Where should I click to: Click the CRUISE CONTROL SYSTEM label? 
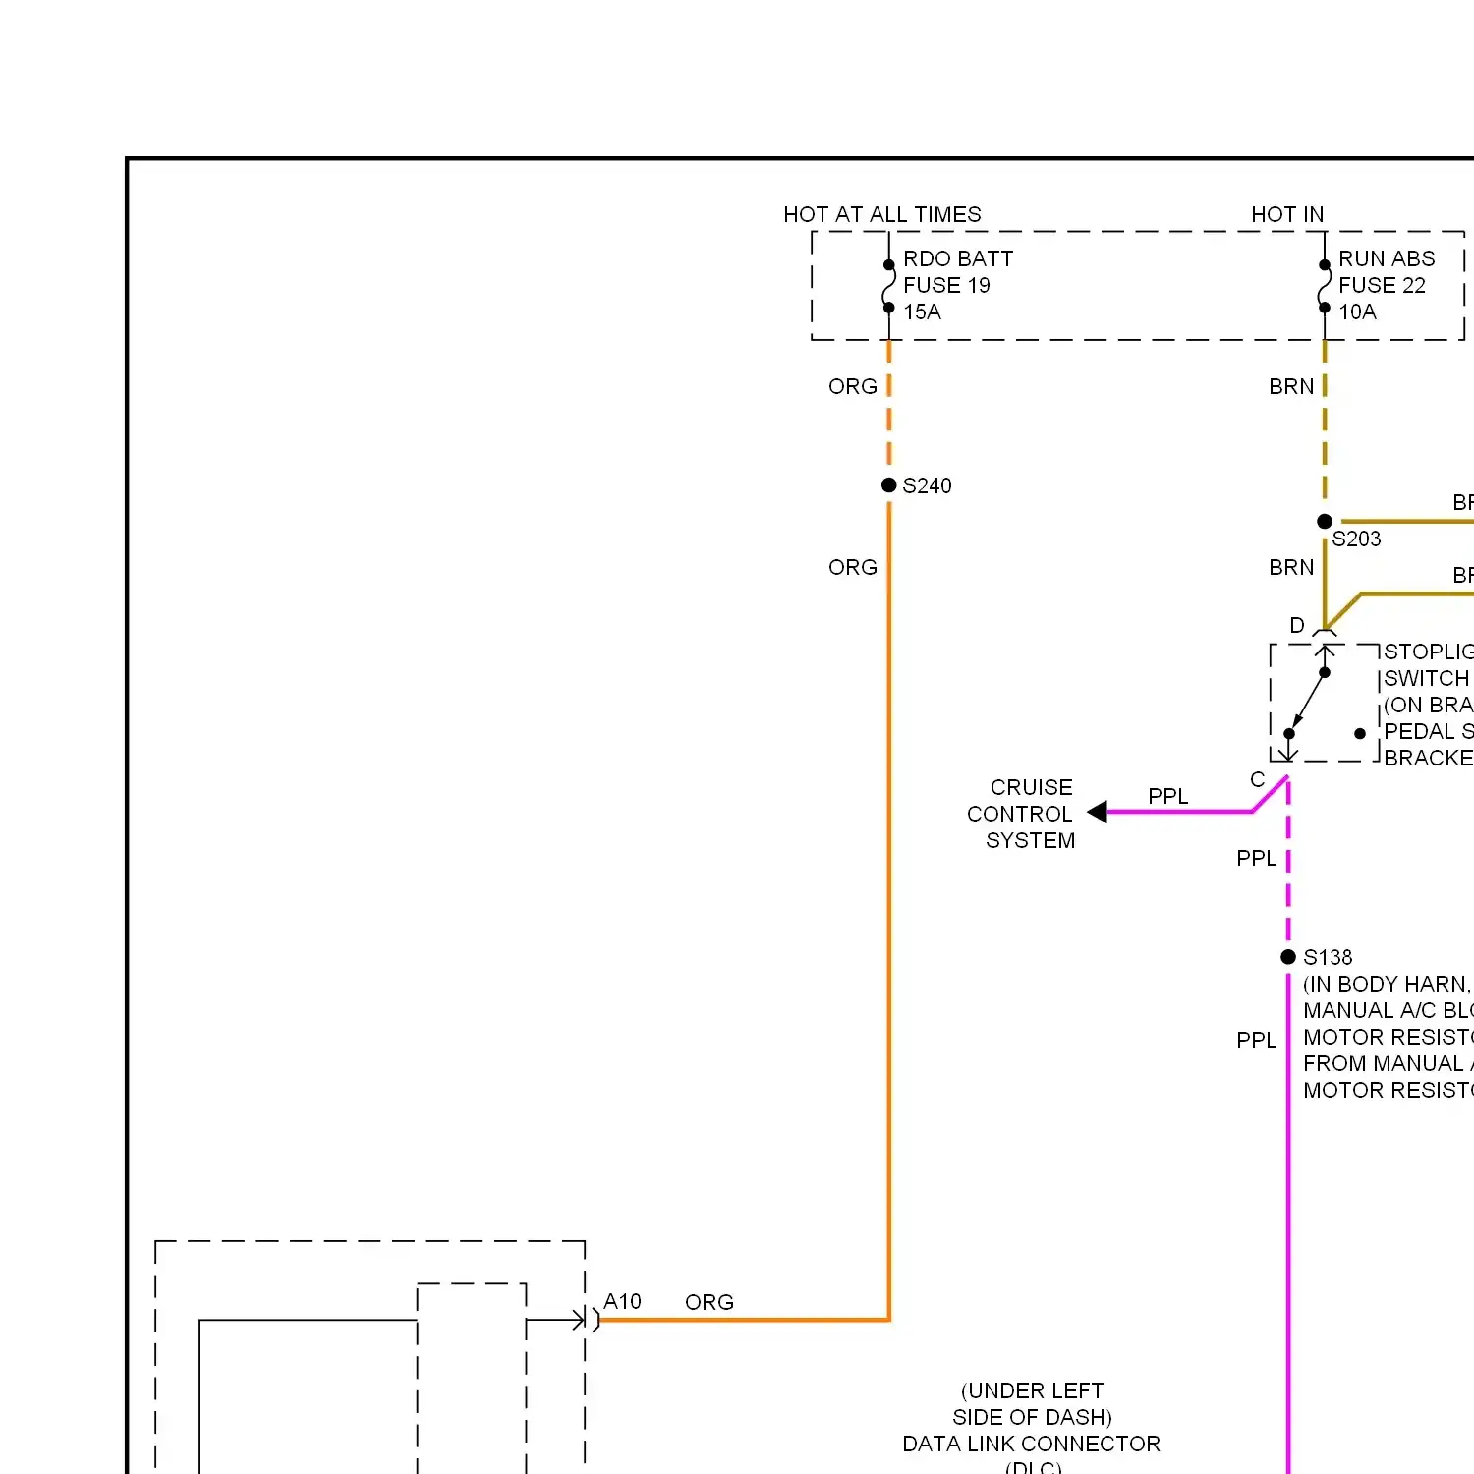pyautogui.click(x=1022, y=814)
